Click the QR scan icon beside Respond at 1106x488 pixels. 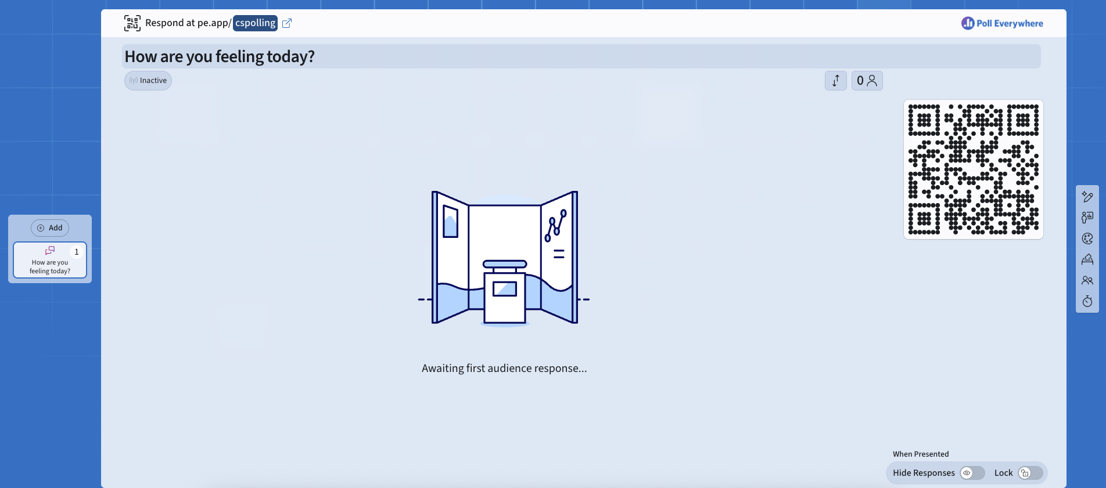[132, 23]
